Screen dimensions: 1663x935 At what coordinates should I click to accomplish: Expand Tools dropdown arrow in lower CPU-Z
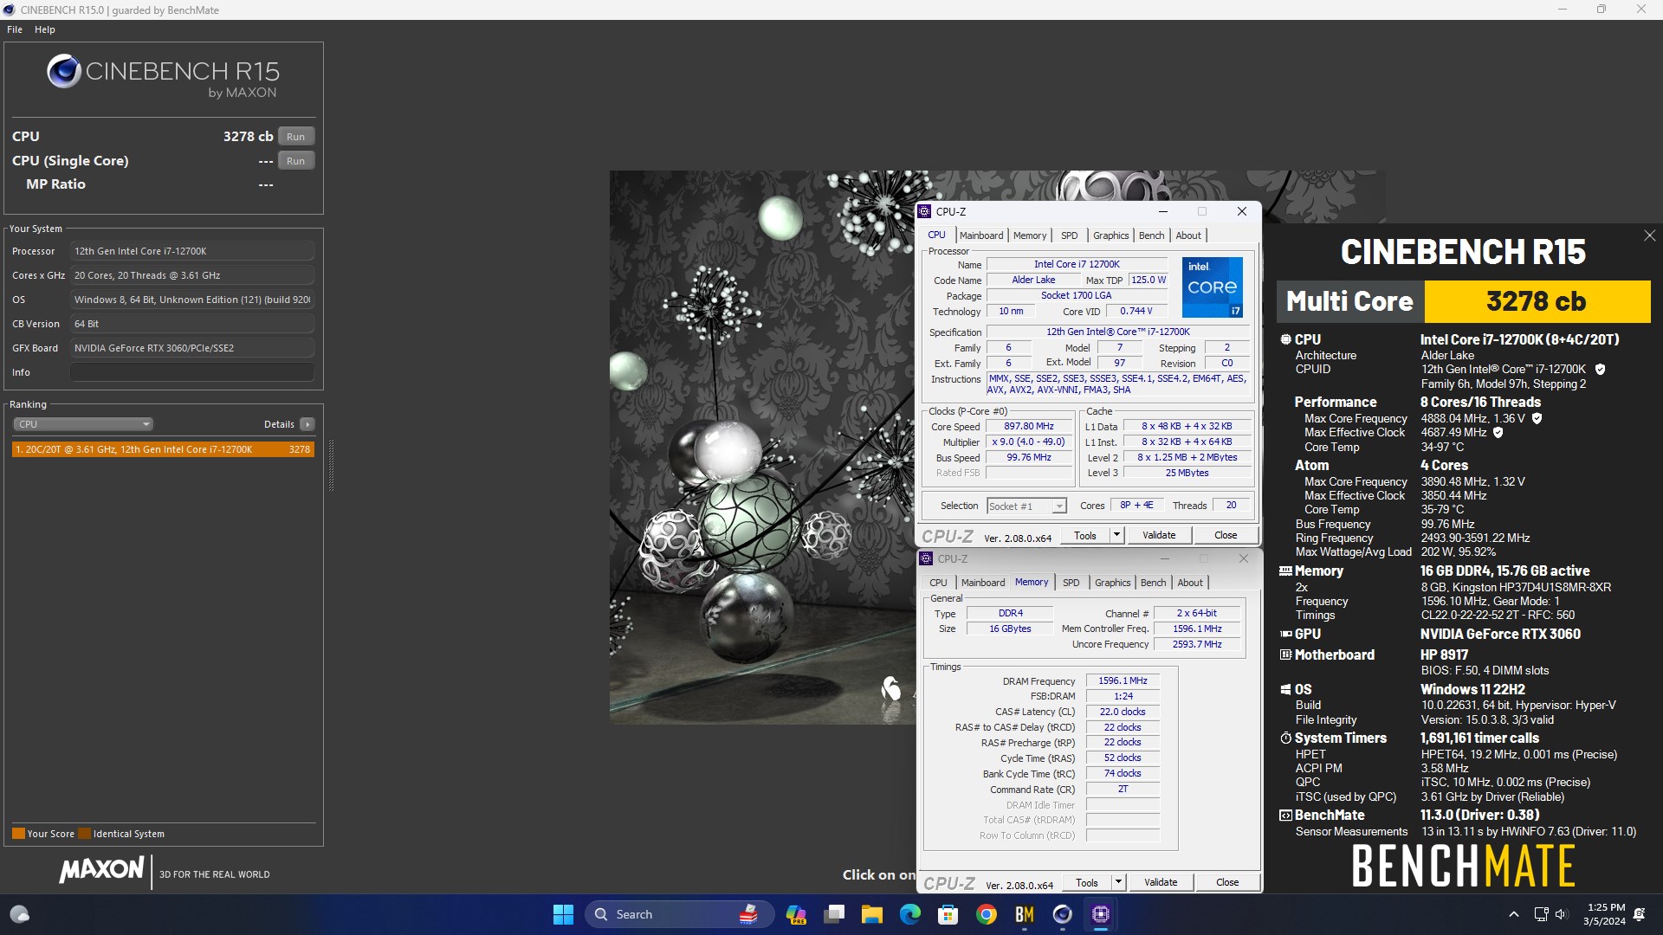(1118, 883)
